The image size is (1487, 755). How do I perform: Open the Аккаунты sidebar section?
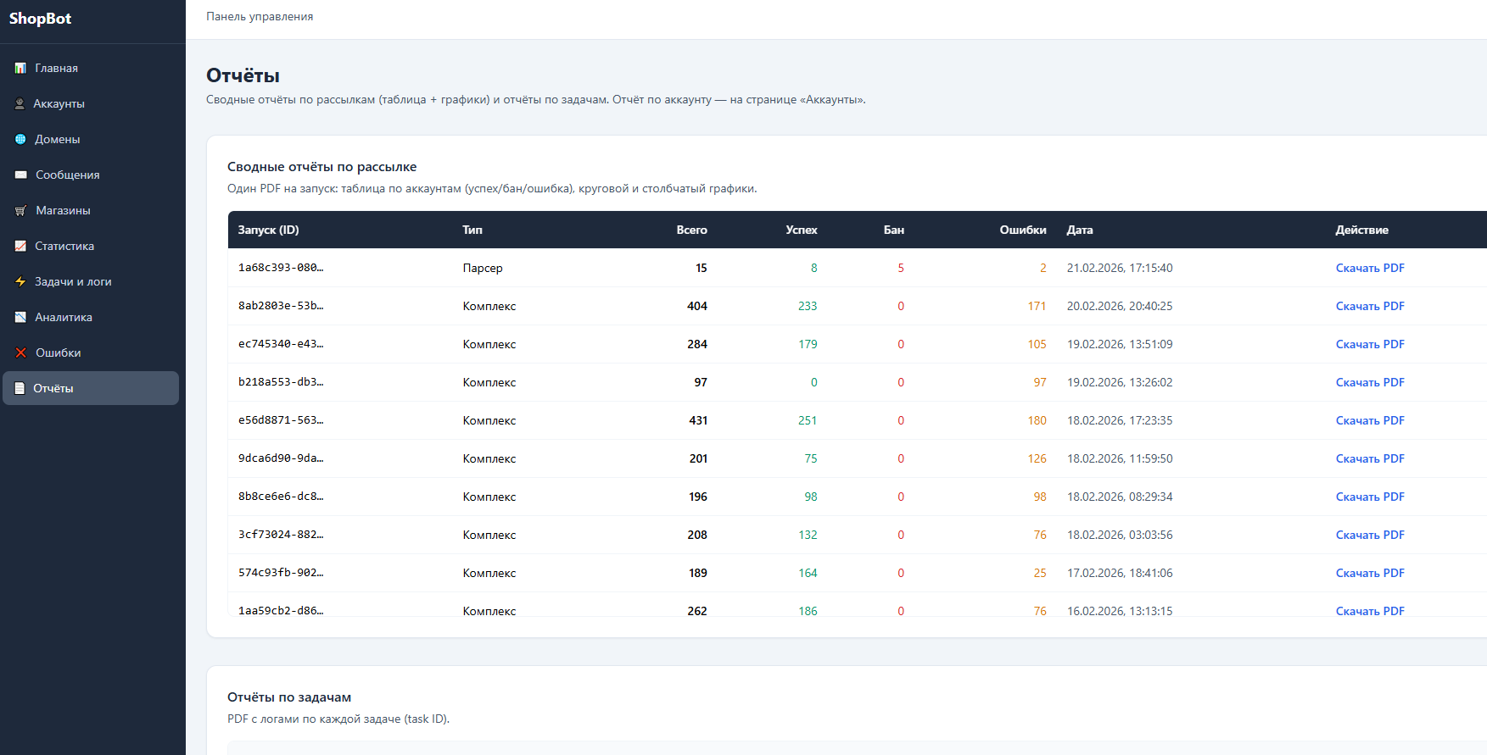(x=59, y=103)
